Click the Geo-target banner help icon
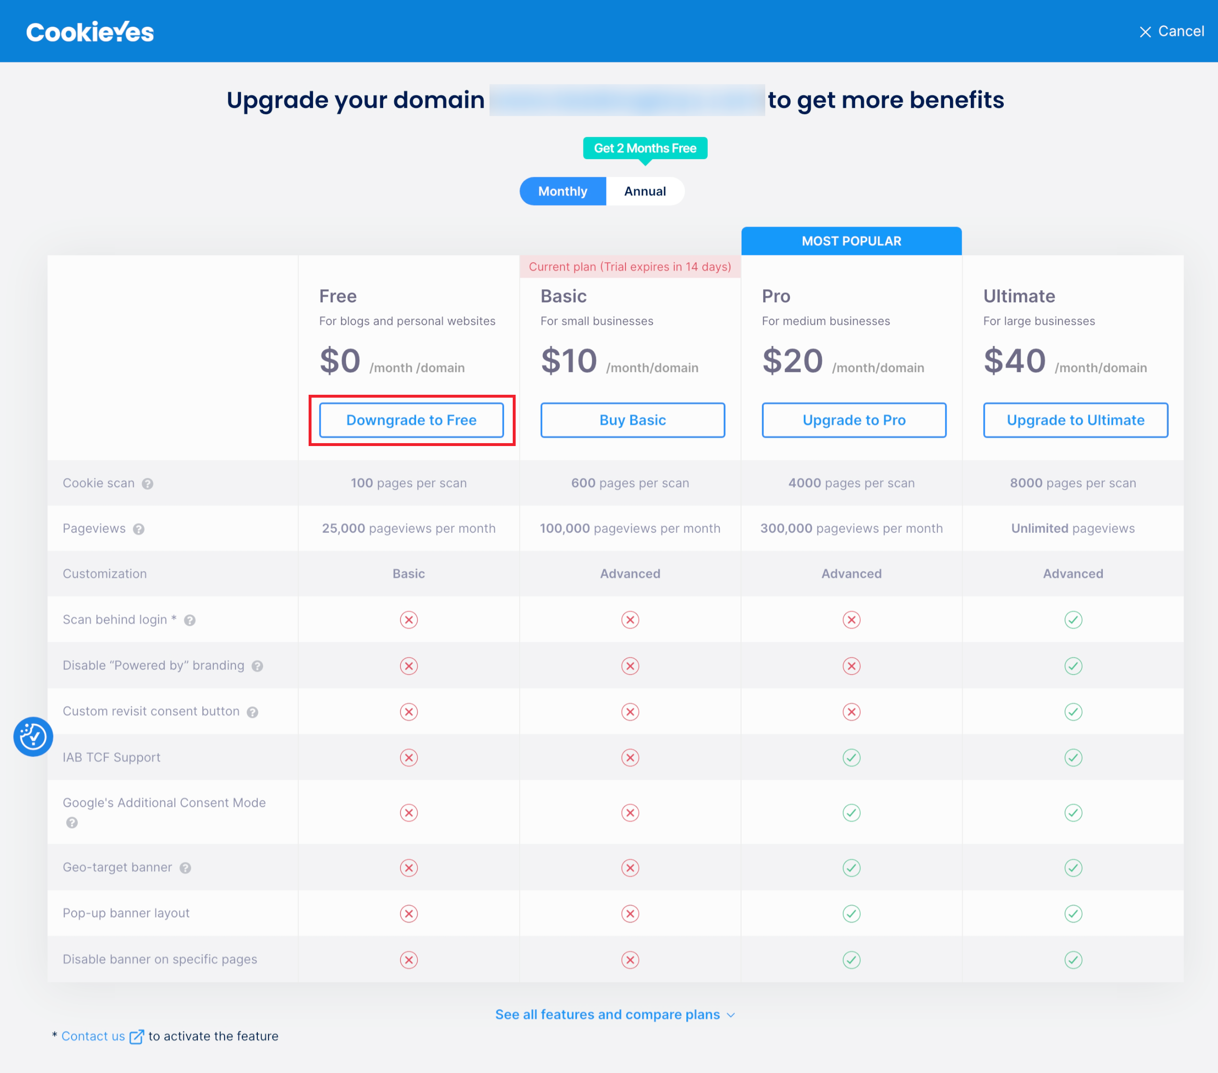1218x1073 pixels. coord(185,868)
